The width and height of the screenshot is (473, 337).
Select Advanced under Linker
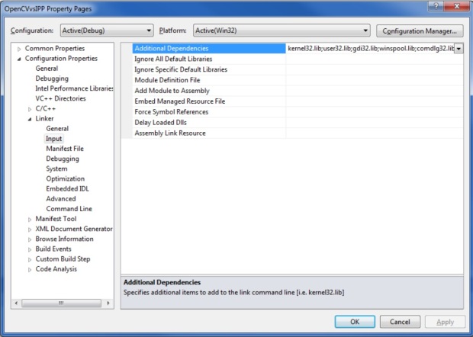pos(61,199)
